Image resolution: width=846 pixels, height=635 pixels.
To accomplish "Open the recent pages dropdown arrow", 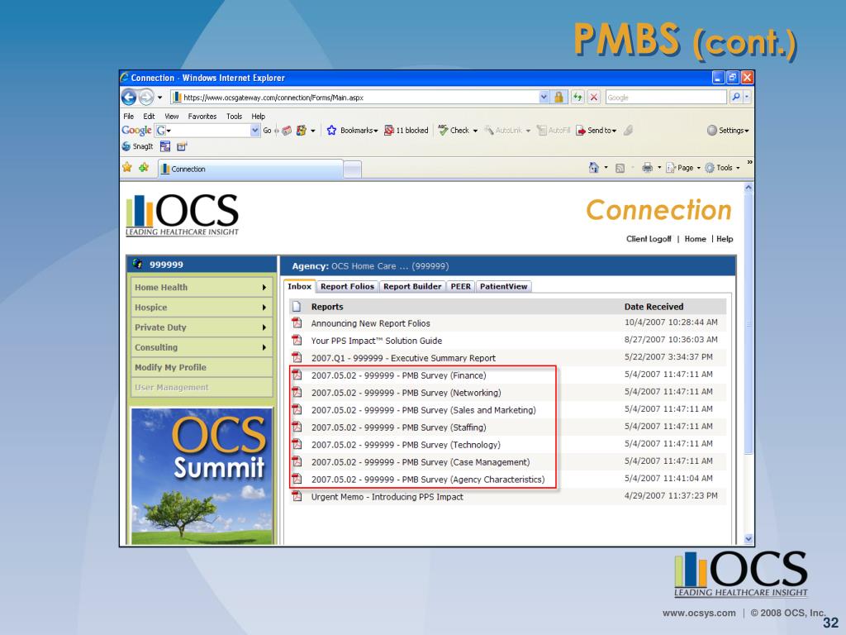I will pyautogui.click(x=159, y=98).
